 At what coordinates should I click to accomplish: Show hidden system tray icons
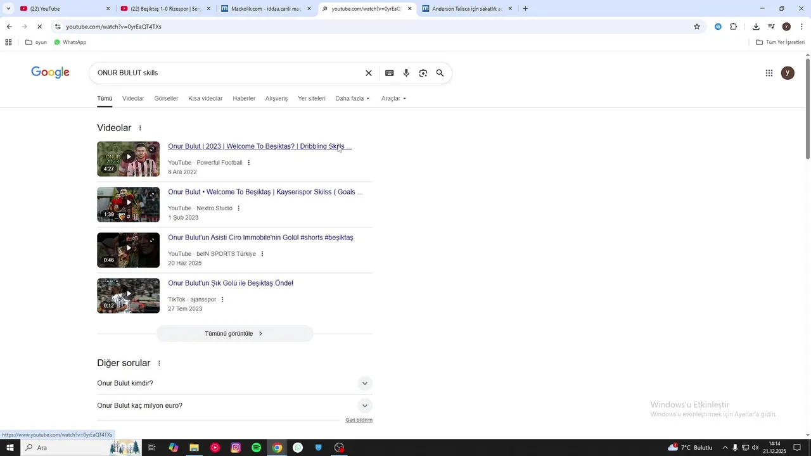coord(725,448)
